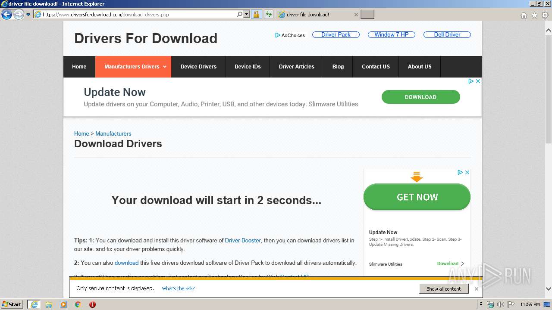Click the page scrollbar down arrow
Viewport: 552px width, 310px height.
coord(549,289)
